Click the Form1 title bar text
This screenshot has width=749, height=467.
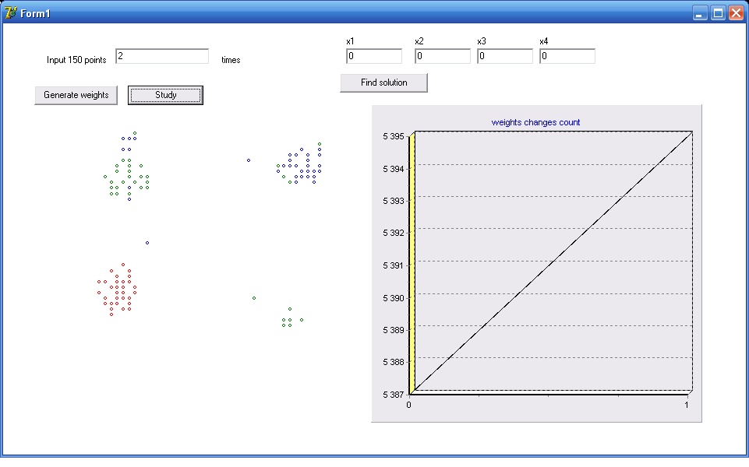tap(35, 13)
